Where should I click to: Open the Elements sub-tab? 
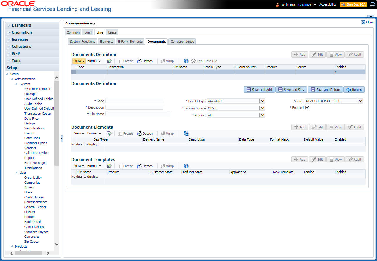(x=107, y=42)
